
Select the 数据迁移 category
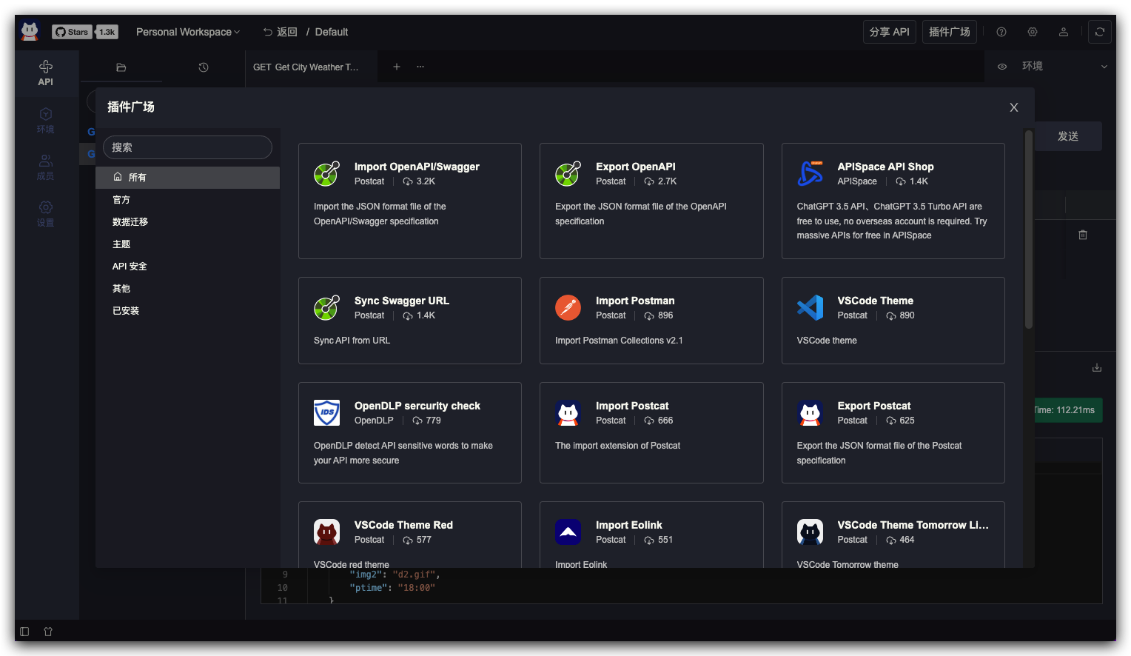[x=130, y=222]
